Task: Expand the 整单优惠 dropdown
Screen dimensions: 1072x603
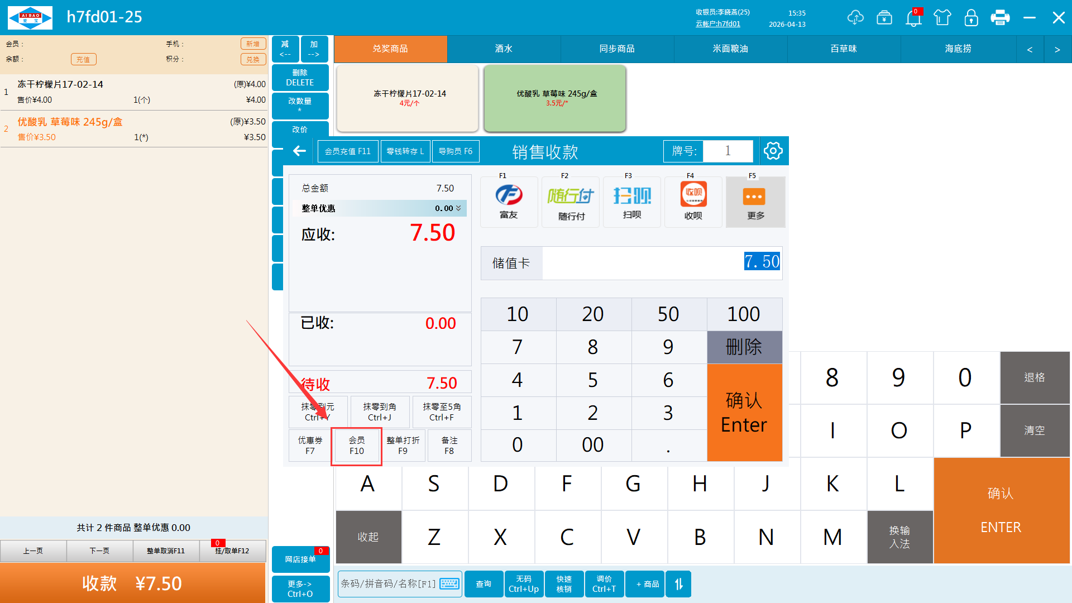Action: (x=458, y=208)
